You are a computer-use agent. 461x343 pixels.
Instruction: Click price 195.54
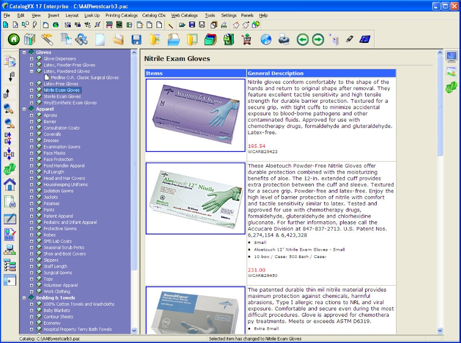(x=256, y=146)
